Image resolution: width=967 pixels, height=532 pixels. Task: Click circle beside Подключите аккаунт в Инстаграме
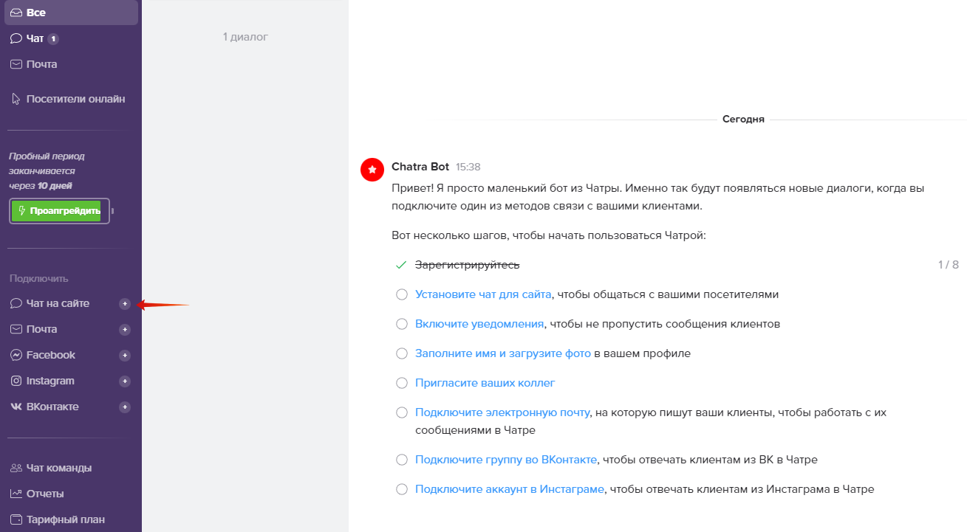(402, 489)
